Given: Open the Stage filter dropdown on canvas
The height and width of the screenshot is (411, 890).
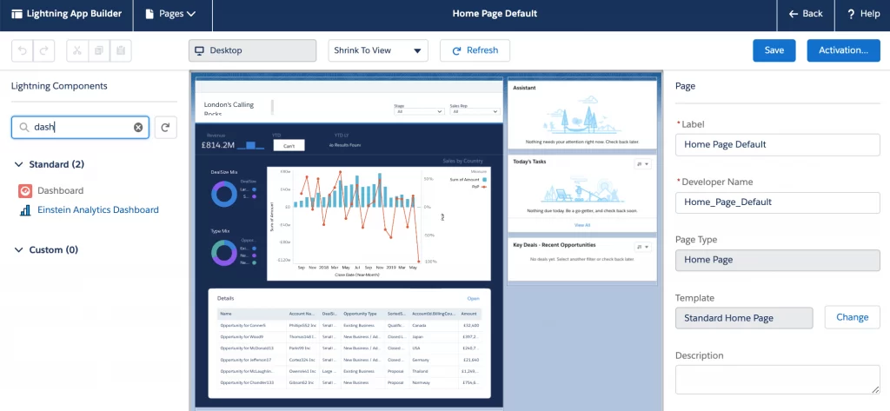Looking at the screenshot, I should click(419, 112).
